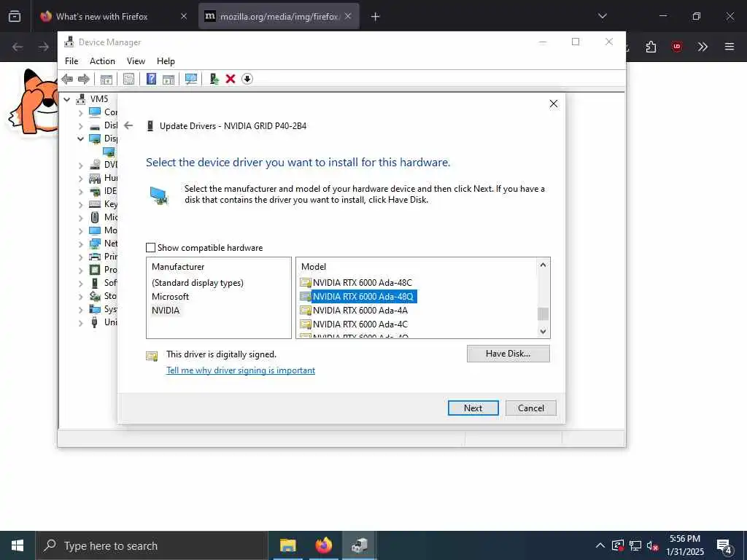The width and height of the screenshot is (747, 560).
Task: Open the Action menu in Device Manager
Action: 102,61
